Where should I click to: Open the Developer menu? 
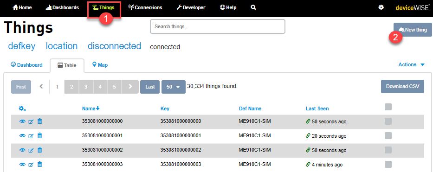[x=191, y=7]
